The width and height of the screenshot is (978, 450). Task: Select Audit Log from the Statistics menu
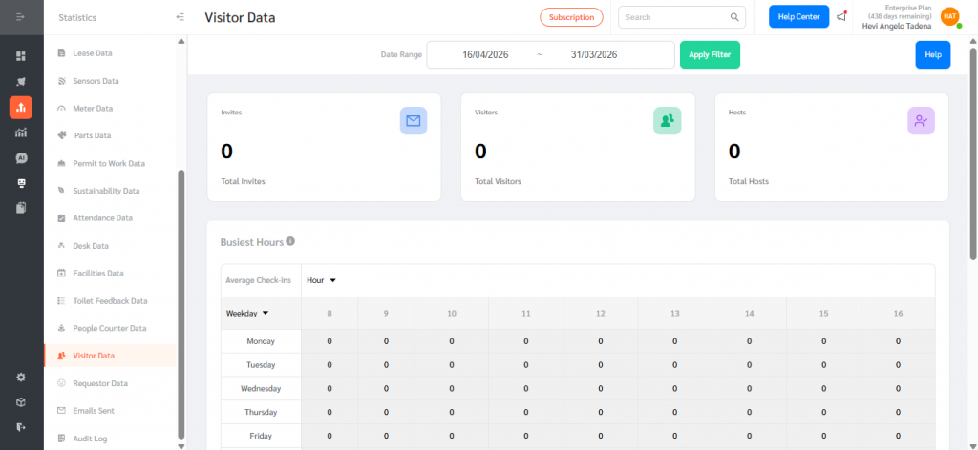click(90, 439)
